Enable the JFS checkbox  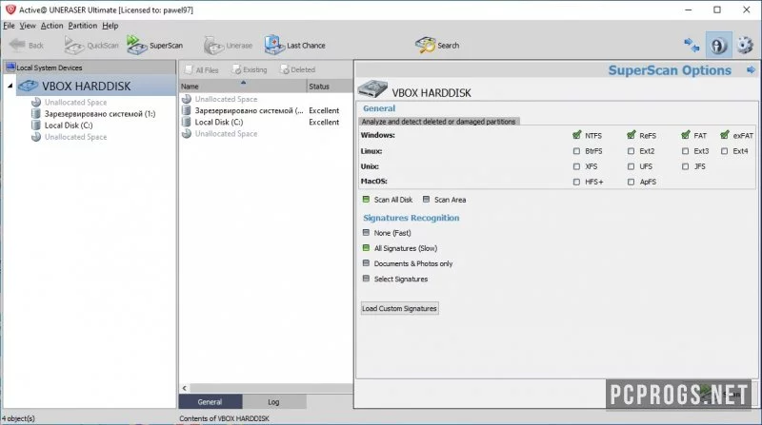coord(685,166)
